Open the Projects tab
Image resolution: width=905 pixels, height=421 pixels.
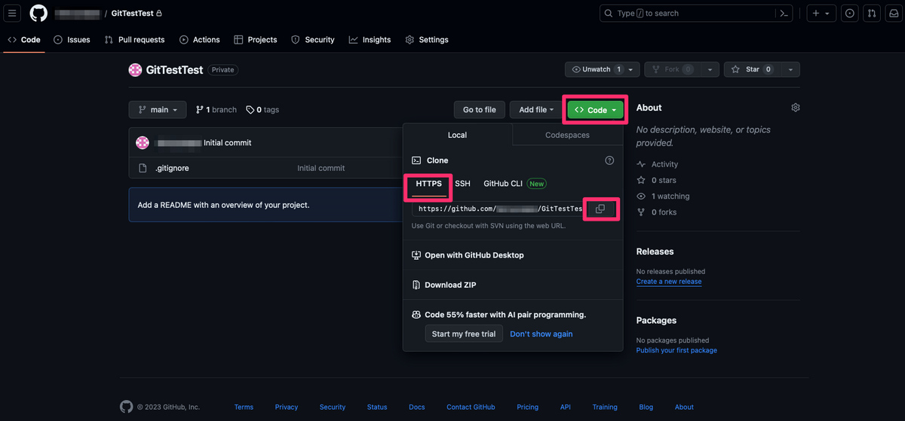256,40
